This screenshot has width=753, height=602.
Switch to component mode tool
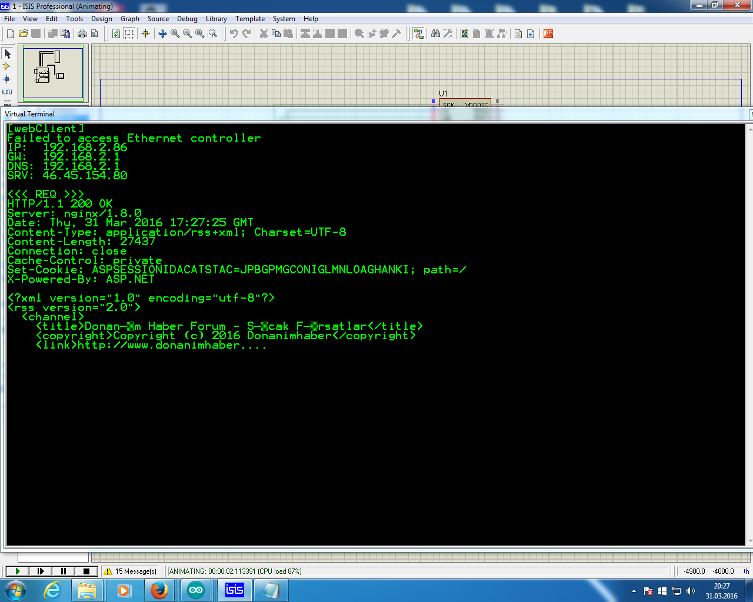7,66
